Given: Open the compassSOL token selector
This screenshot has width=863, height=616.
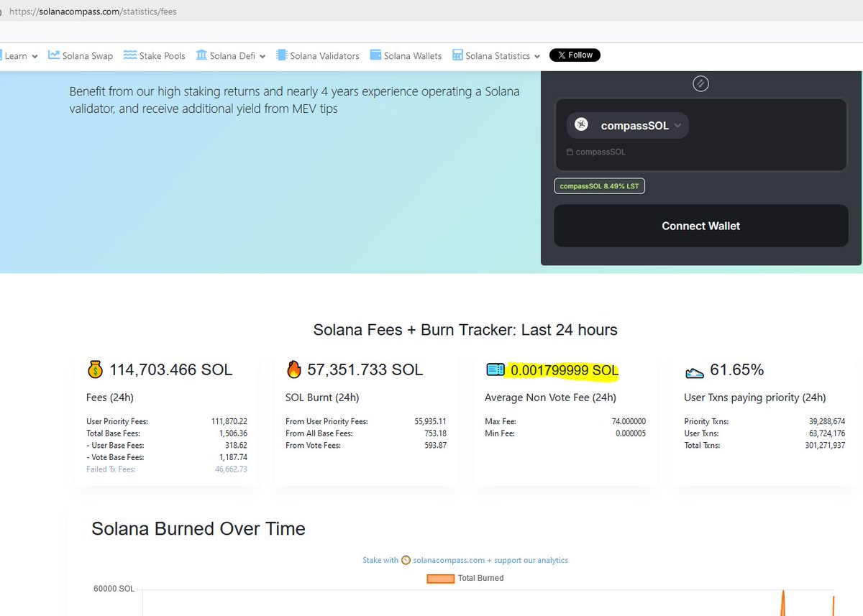Looking at the screenshot, I should pos(628,125).
